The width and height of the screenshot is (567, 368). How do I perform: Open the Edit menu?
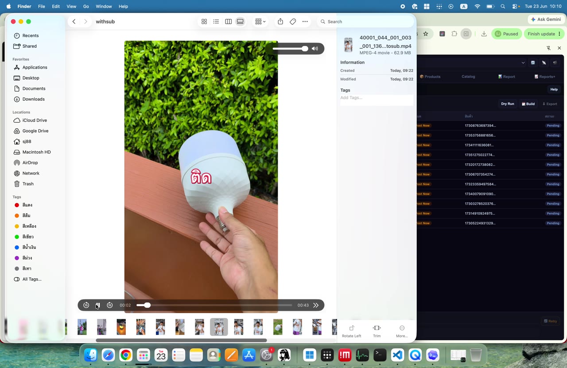click(x=56, y=7)
